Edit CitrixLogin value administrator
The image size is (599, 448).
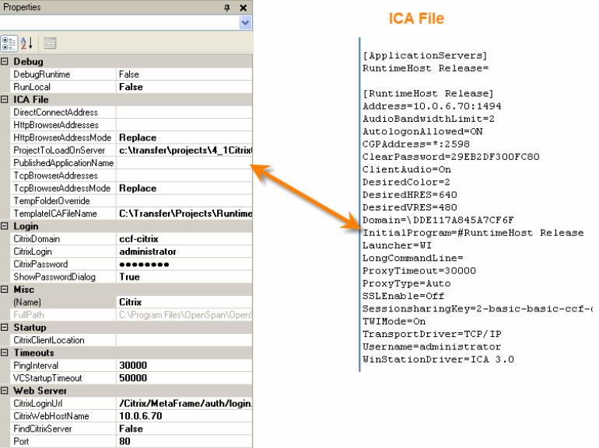tap(184, 252)
